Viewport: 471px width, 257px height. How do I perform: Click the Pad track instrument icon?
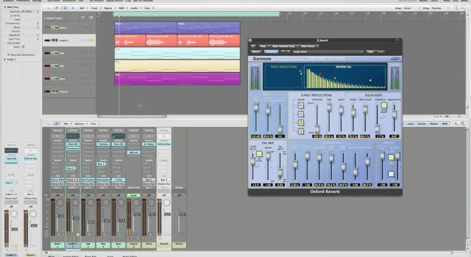coord(55,53)
